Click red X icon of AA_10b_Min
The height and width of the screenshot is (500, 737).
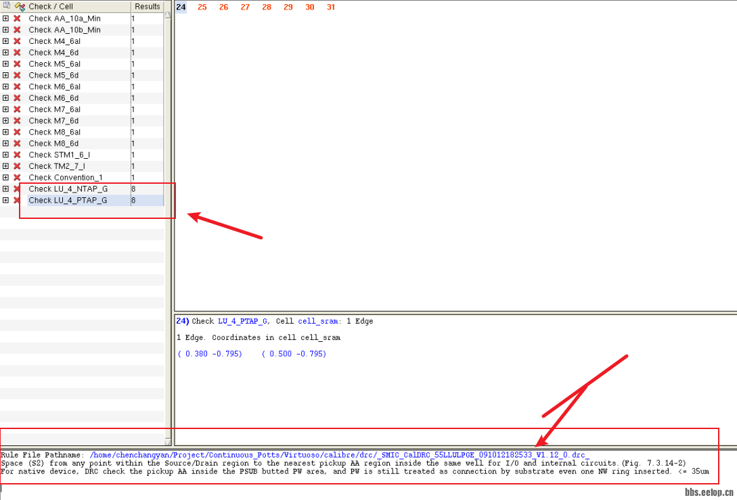(17, 30)
